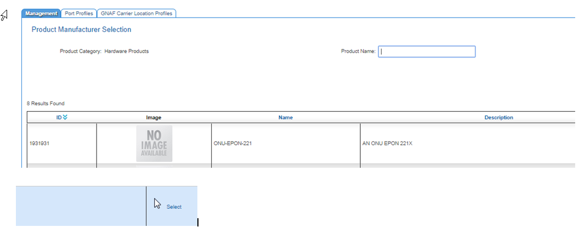Switch to the Management tab
579x227 pixels.
pos(41,13)
